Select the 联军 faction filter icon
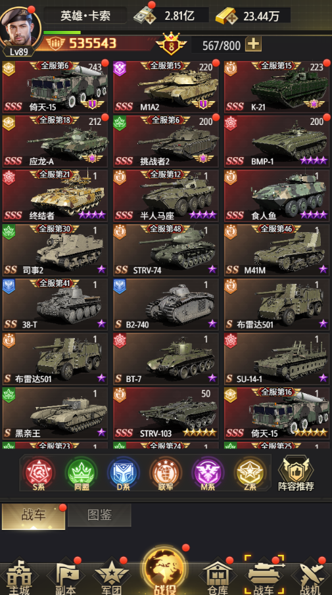 point(166,473)
